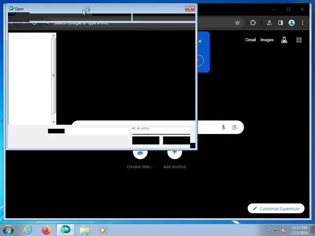Show hidden tray icons arrow

[269, 230]
